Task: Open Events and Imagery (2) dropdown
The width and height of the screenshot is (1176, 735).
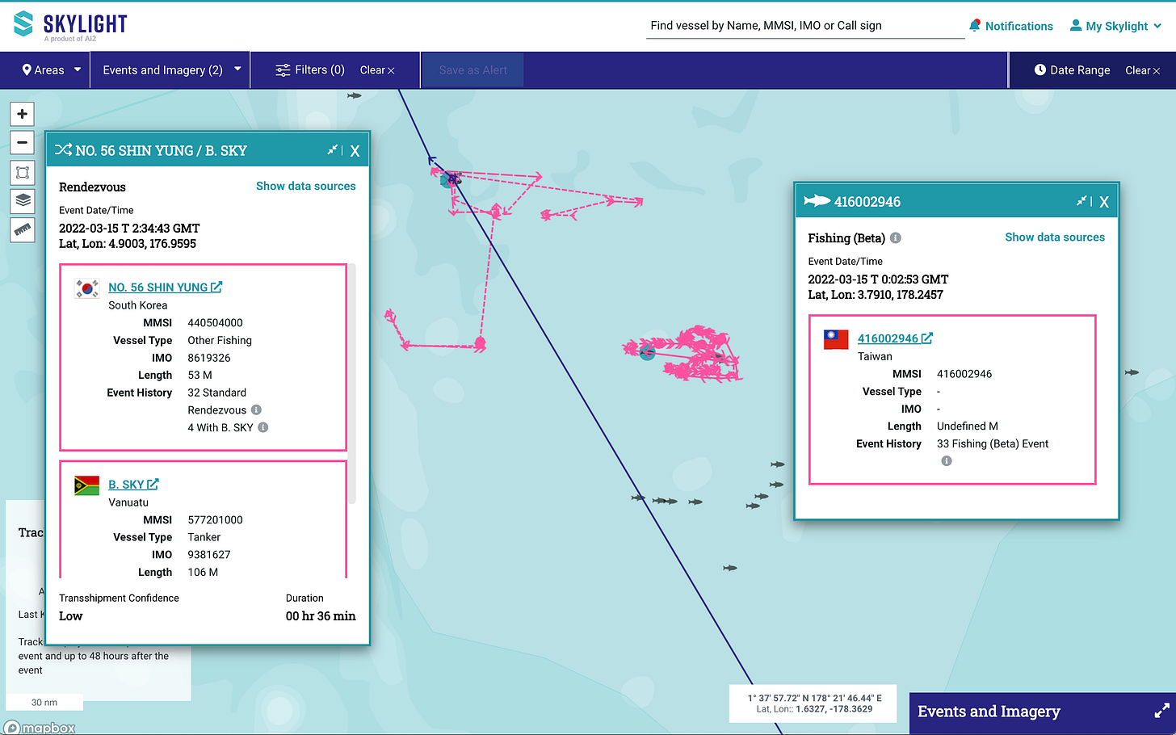Action: point(171,70)
